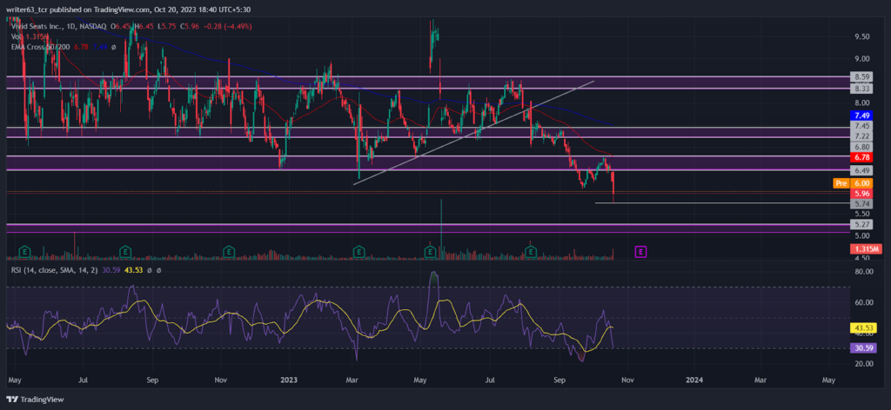The height and width of the screenshot is (410, 891).
Task: Click the purple 30.59 RSI value label
Action: click(x=863, y=348)
